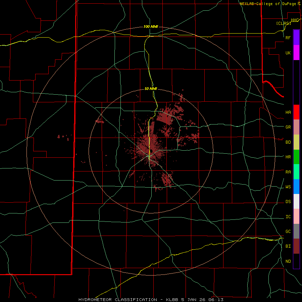Viewport: 302px width, 302px height.
Task: Click the WS legend label
Action: tap(288, 187)
